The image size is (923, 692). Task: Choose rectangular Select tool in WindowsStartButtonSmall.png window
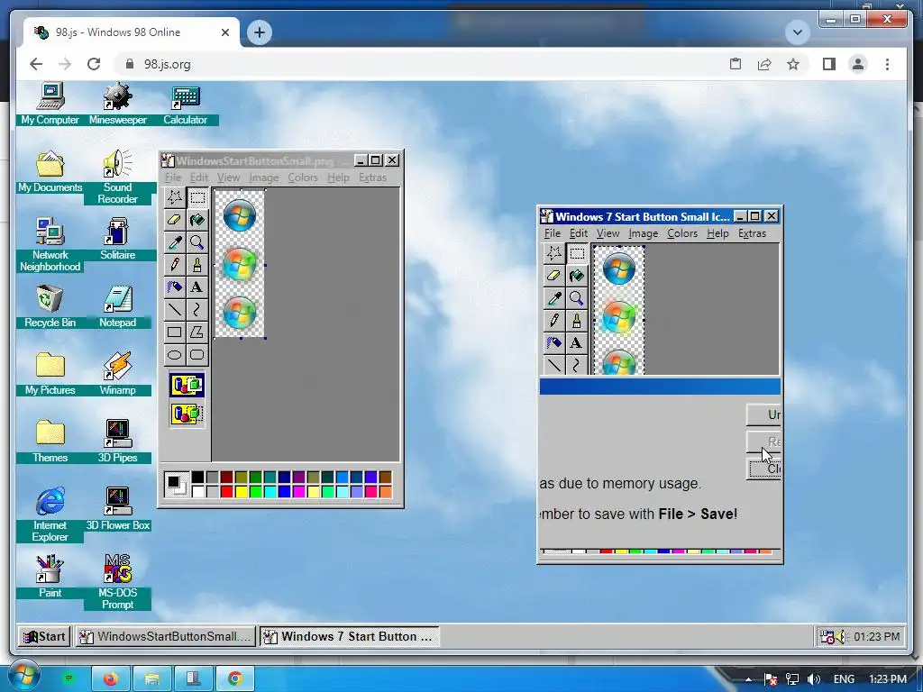(x=197, y=197)
